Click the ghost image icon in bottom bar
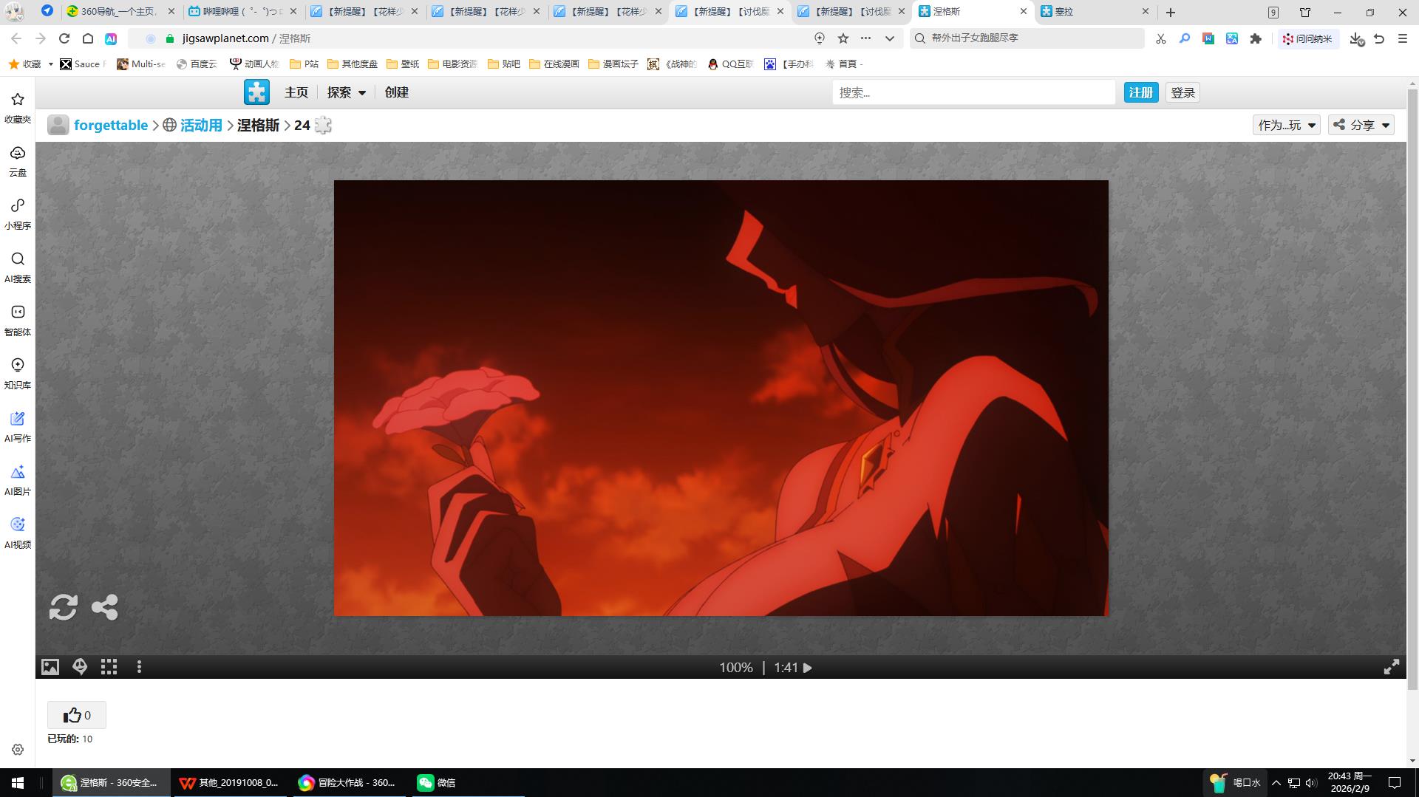 tap(80, 667)
